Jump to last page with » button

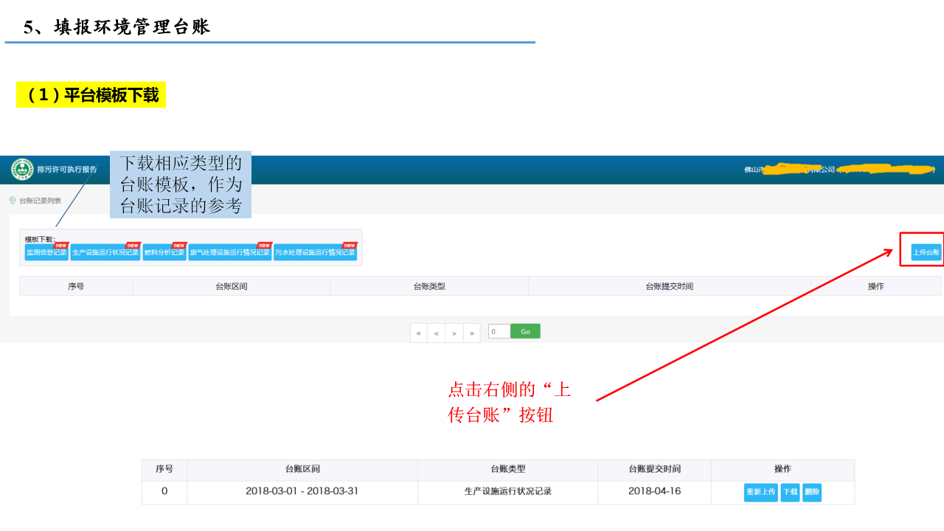click(471, 333)
